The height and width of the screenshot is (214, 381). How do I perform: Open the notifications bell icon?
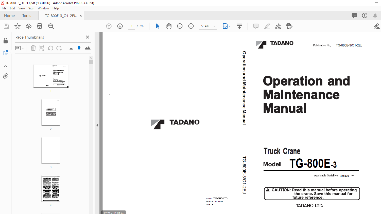click(375, 15)
